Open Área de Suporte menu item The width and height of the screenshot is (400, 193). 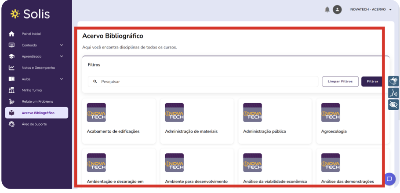[34, 124]
